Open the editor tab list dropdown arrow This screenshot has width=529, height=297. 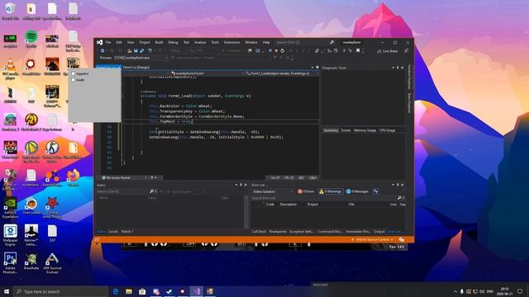pyautogui.click(x=312, y=68)
